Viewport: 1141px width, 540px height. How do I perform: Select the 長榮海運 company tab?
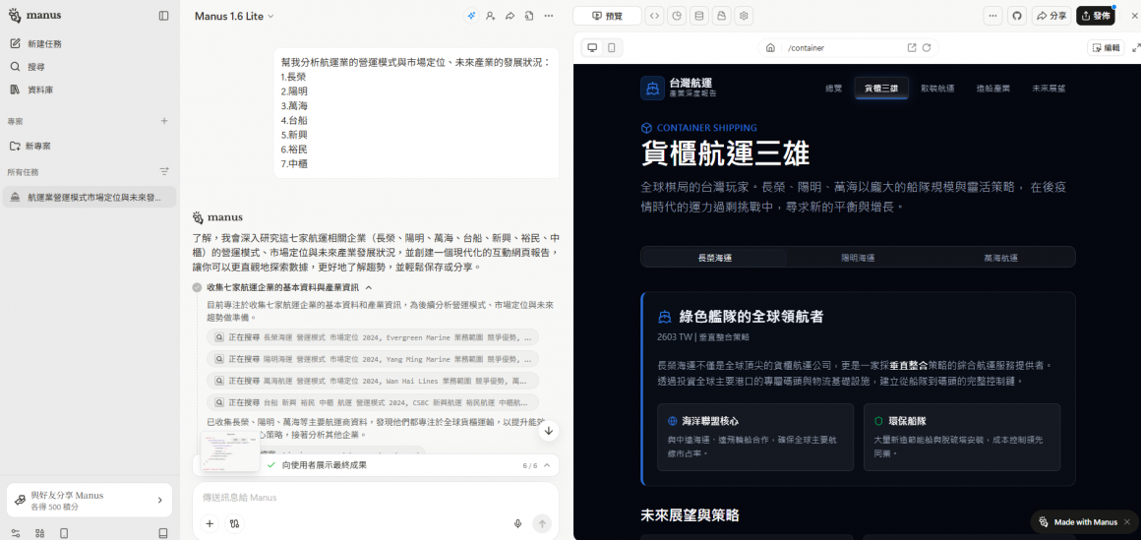click(714, 258)
